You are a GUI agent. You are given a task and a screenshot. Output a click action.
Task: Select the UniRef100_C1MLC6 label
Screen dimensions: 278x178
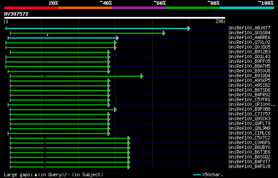(249, 133)
